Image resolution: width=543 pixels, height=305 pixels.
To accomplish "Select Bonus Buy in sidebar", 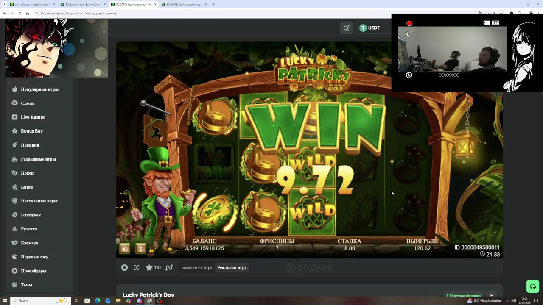I will click(x=32, y=131).
